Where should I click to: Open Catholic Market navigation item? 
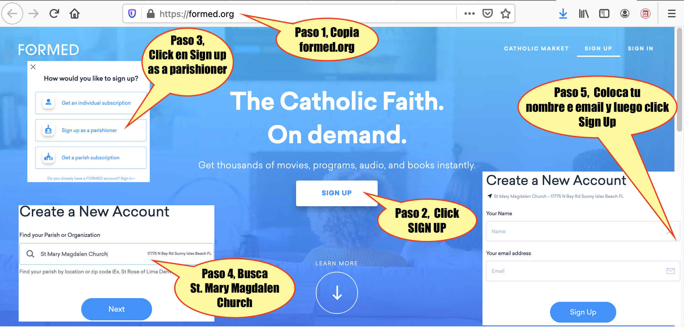pos(536,49)
